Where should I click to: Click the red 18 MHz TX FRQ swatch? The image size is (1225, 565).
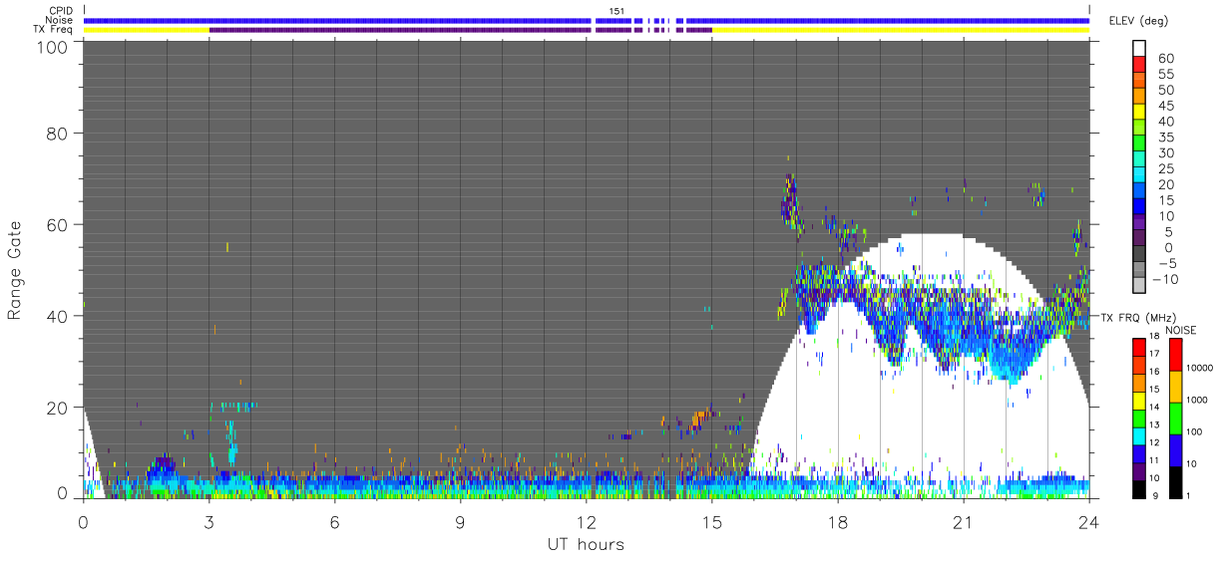click(x=1139, y=347)
